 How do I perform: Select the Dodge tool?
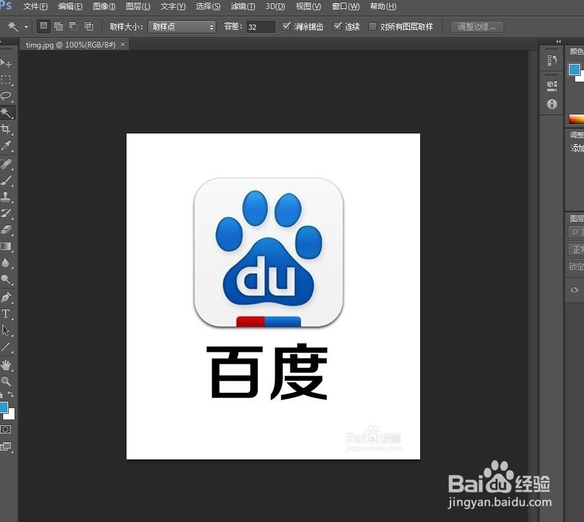pos(6,279)
